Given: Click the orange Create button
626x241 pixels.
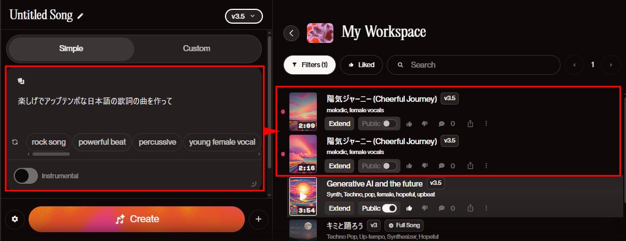Looking at the screenshot, I should [136, 219].
